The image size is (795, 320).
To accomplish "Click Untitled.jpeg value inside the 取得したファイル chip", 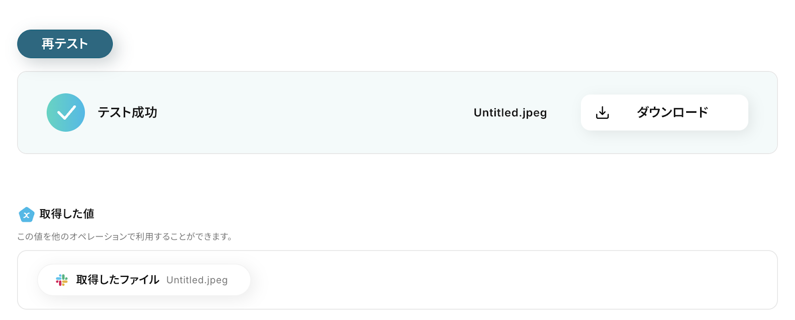I will pyautogui.click(x=197, y=280).
